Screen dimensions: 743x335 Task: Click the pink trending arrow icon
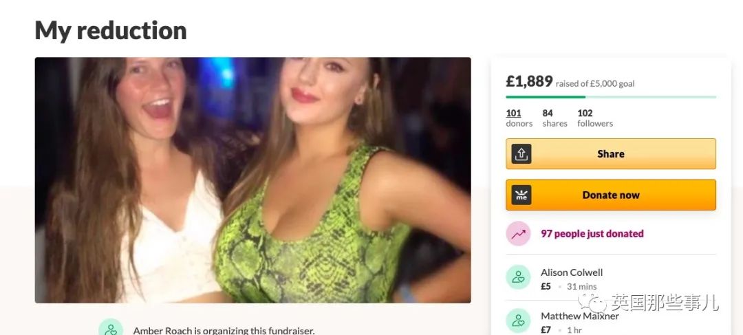518,234
